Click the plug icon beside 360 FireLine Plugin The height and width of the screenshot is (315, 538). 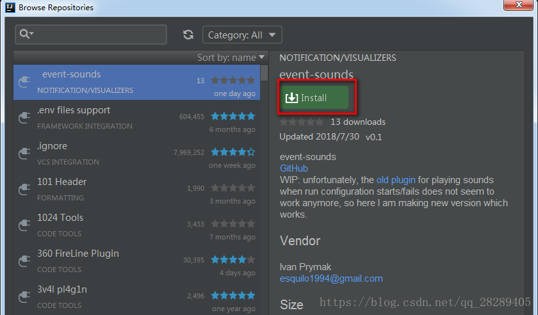click(24, 261)
